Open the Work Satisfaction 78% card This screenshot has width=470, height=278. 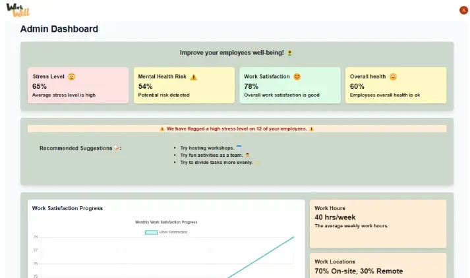coord(289,85)
